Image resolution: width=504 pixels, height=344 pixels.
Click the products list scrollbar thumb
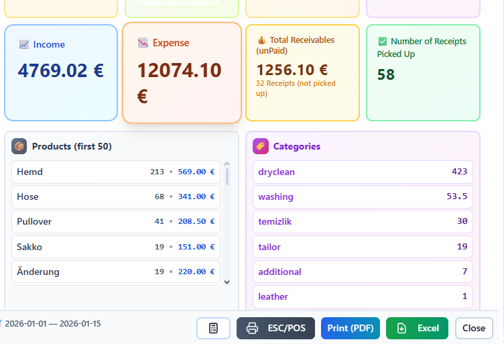tap(227, 176)
